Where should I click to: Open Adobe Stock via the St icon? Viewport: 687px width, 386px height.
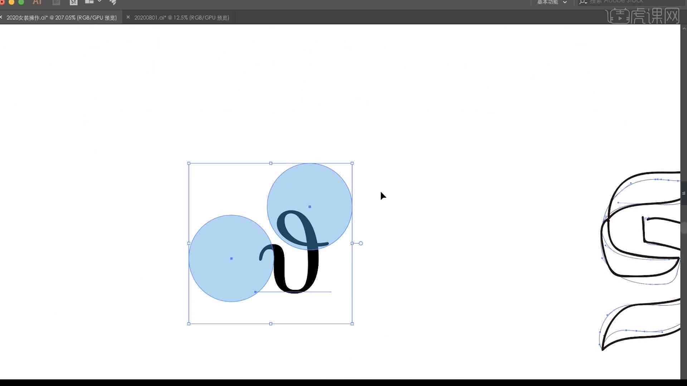coord(73,2)
